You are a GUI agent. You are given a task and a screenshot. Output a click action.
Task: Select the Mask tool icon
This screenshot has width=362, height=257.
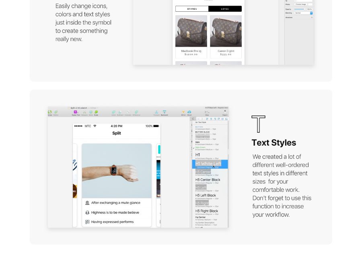pos(90,113)
